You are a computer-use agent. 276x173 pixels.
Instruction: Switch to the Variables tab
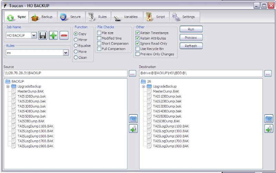pyautogui.click(x=127, y=17)
